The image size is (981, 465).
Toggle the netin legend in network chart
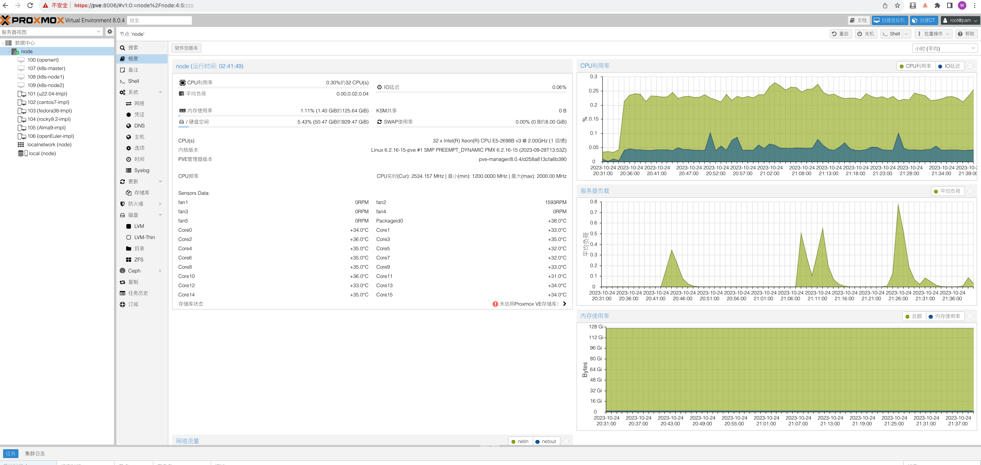click(x=521, y=442)
